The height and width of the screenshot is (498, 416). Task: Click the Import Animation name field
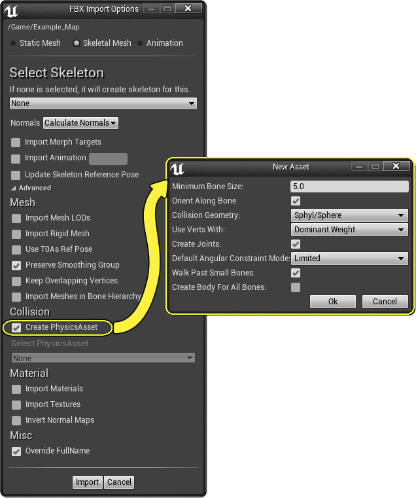pos(109,159)
